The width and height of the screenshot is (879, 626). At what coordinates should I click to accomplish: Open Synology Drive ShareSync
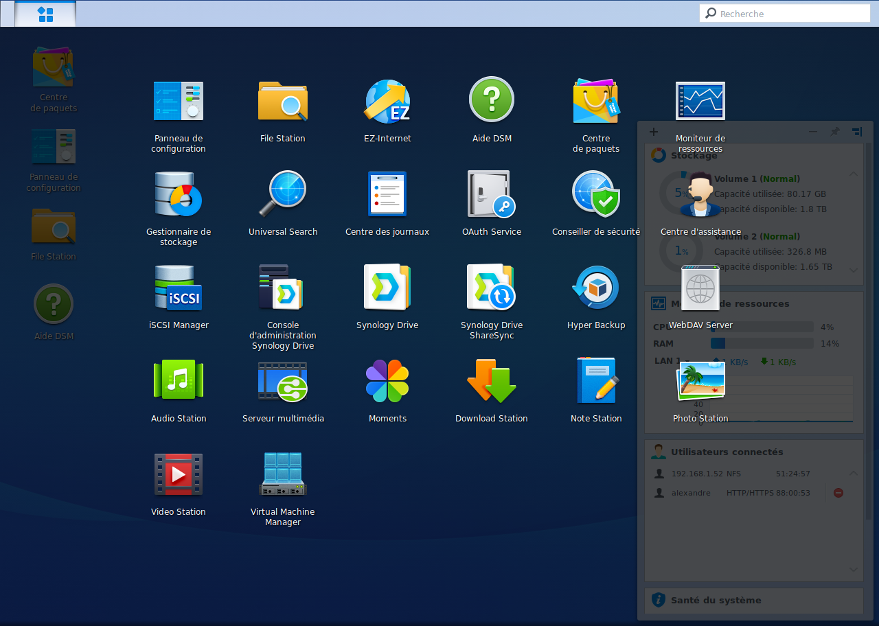[492, 288]
